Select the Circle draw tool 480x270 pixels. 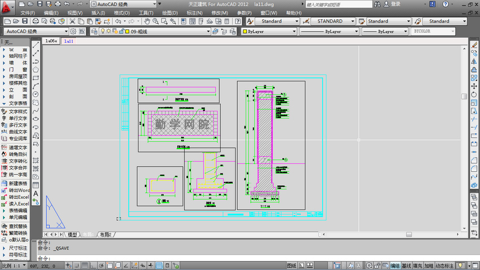(x=36, y=94)
